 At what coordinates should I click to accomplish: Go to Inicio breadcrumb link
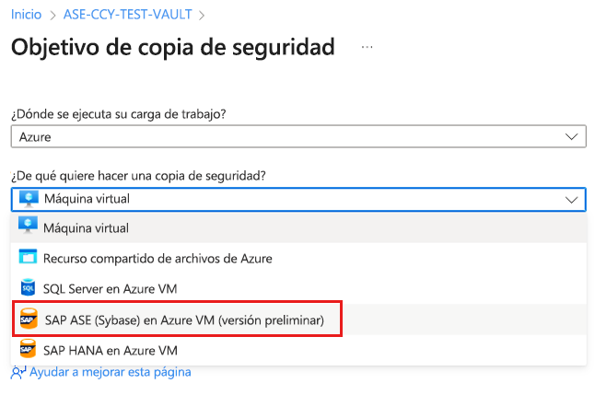click(26, 15)
